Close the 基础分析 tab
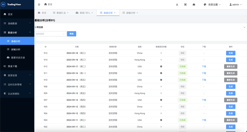247x132 pixels. (x=115, y=13)
